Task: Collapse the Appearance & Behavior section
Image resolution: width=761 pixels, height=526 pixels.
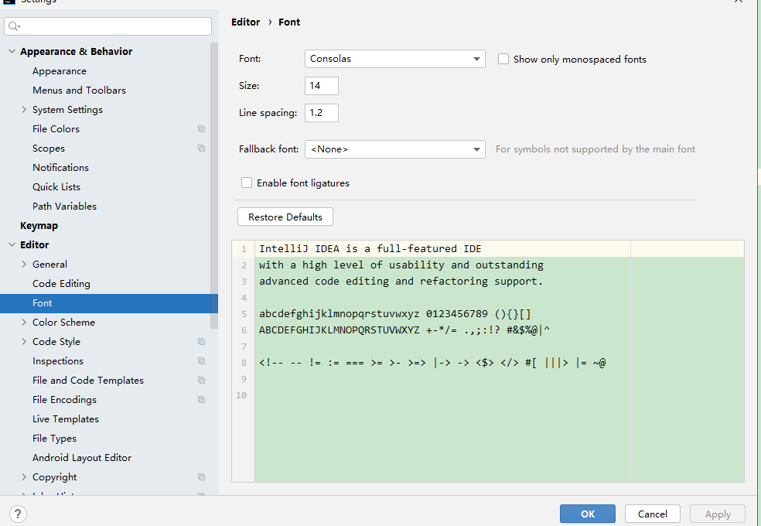Action: [12, 52]
